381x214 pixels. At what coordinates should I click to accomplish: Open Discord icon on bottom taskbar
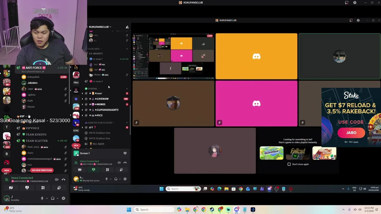[237, 210]
